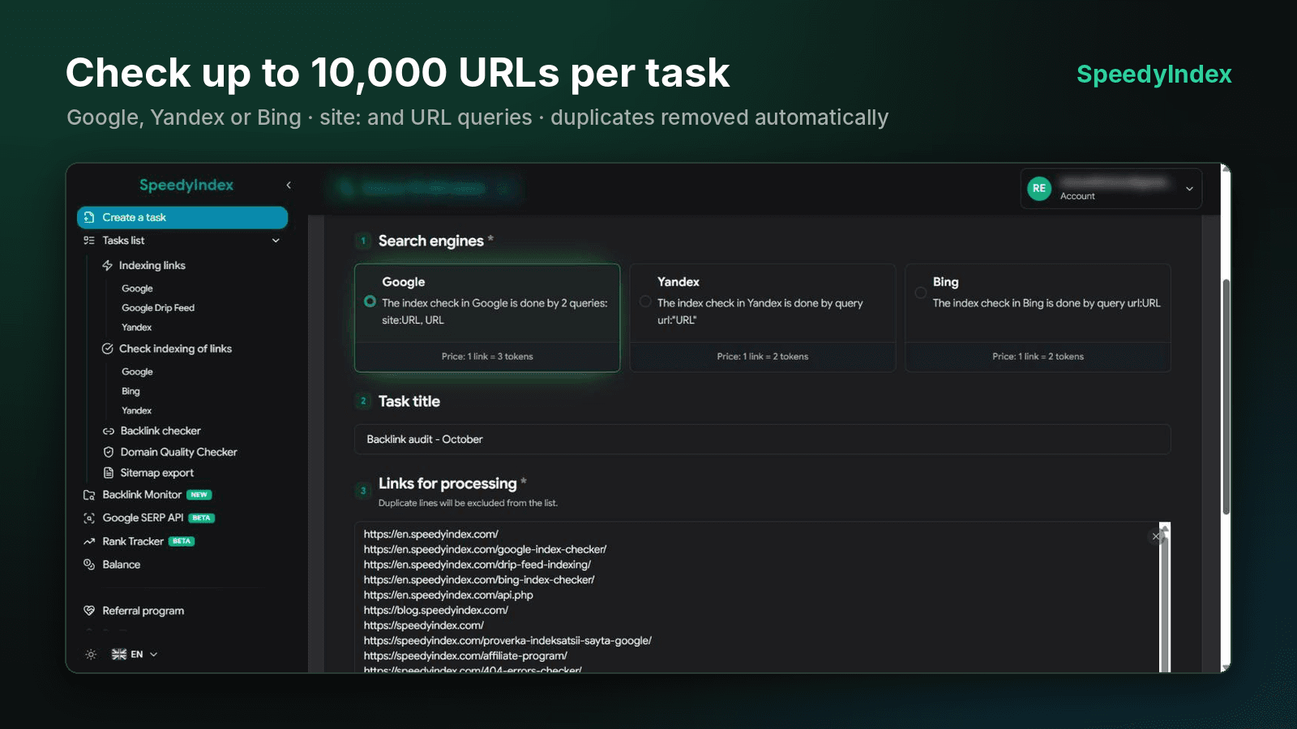The image size is (1297, 729).
Task: Click the Backlink checker chain icon
Action: 109,431
